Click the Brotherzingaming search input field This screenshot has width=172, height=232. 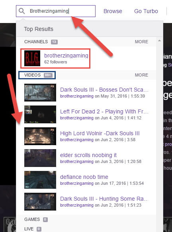pyautogui.click(x=56, y=11)
